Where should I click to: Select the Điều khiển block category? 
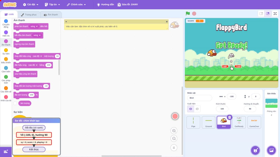[6, 60]
